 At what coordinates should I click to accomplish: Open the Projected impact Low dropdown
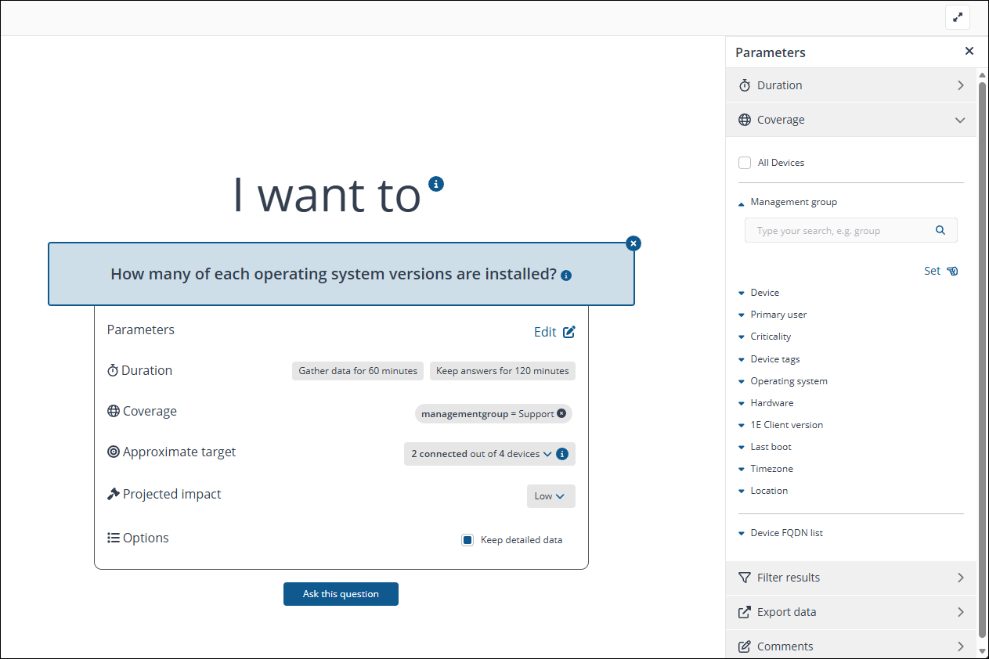(x=550, y=496)
